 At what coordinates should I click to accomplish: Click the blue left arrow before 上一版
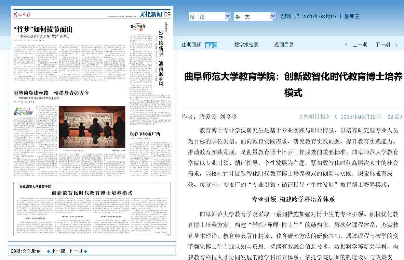coord(48,251)
